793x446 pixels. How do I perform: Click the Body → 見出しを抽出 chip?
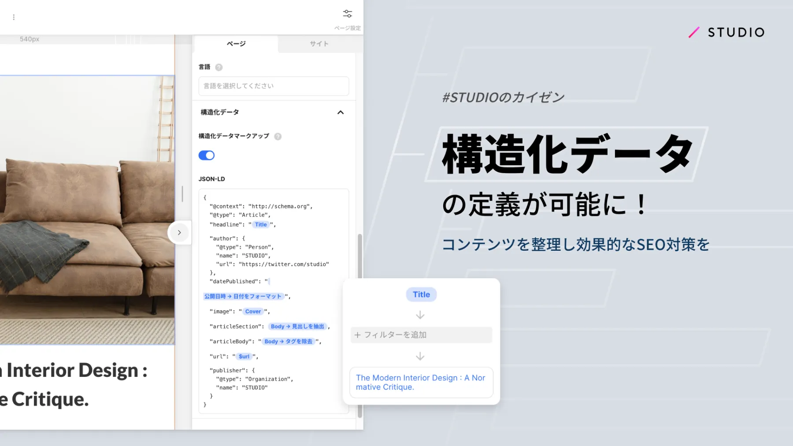(297, 326)
